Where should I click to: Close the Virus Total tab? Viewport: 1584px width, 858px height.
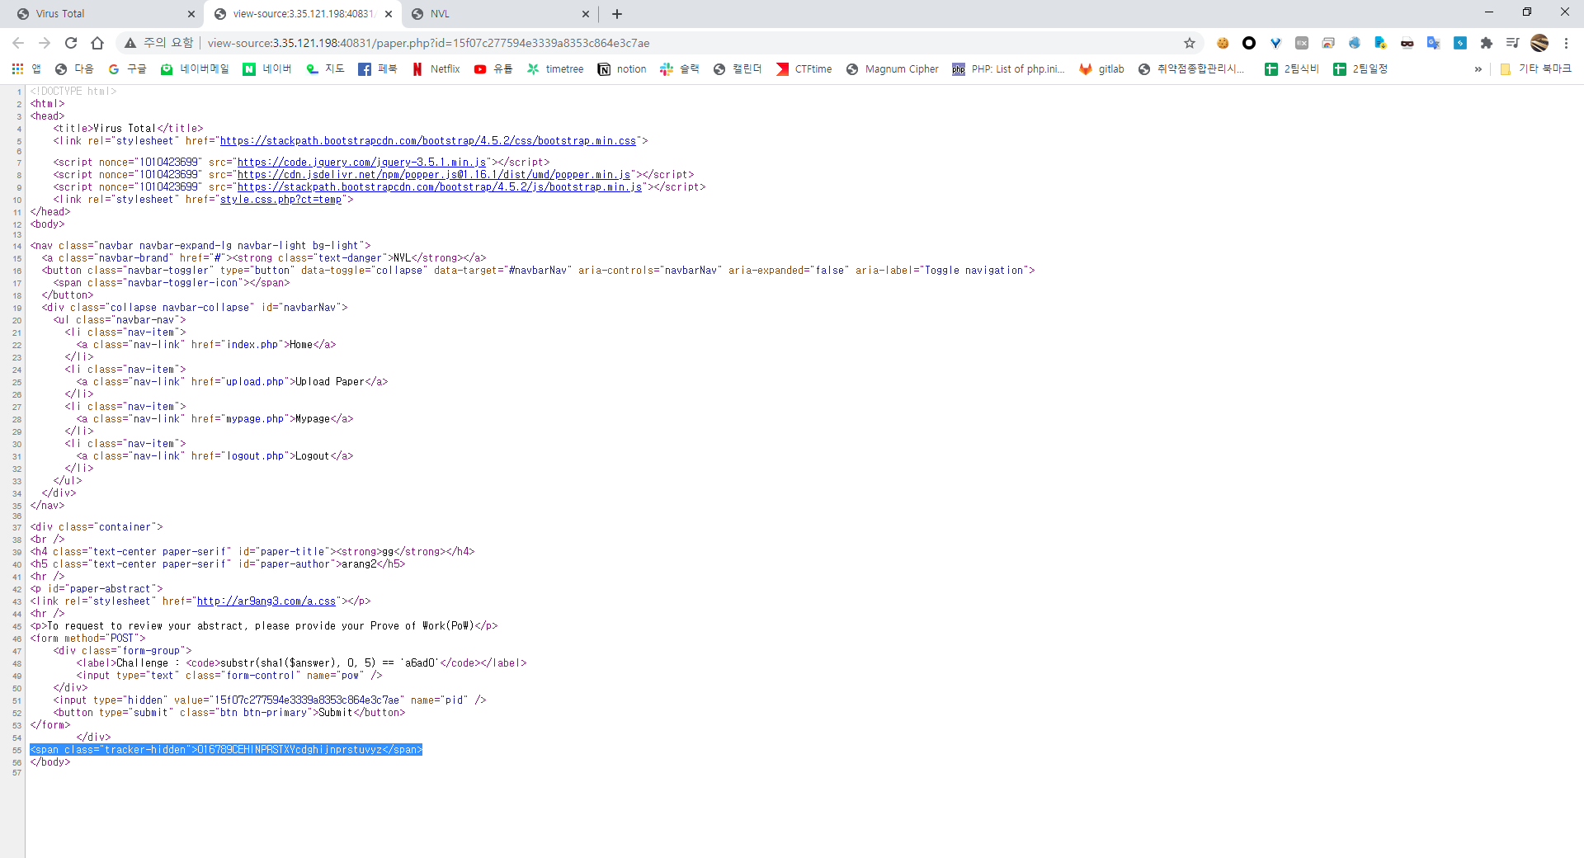coord(191,14)
